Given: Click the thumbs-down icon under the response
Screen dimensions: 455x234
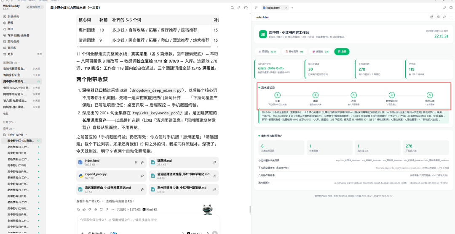Looking at the screenshot, I should [x=90, y=209].
